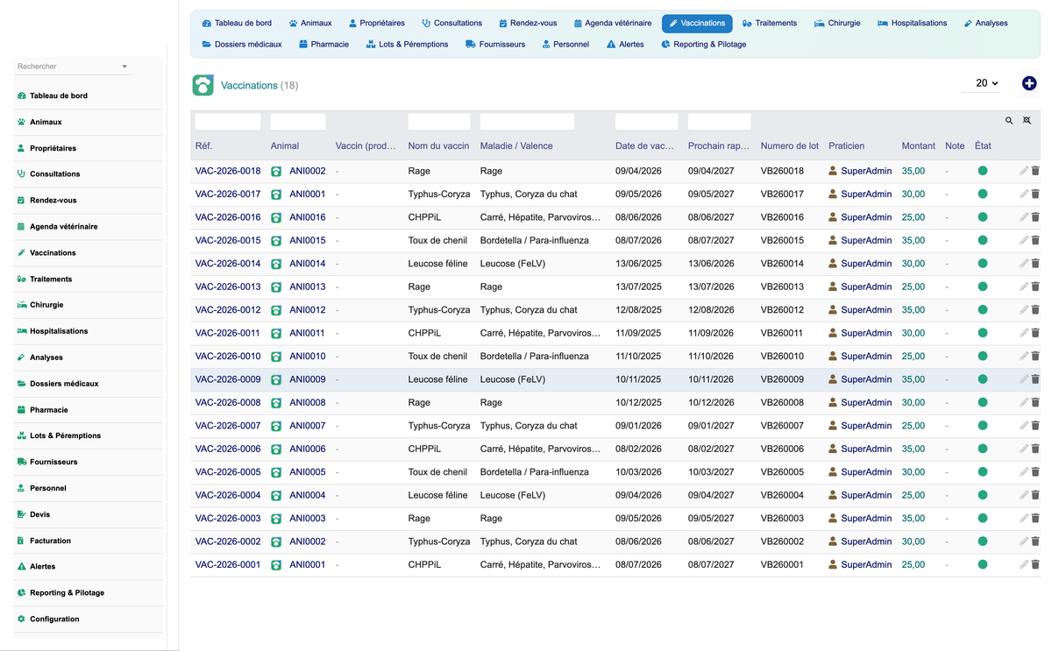Select Facturation in the left sidebar
The height and width of the screenshot is (651, 1052).
(x=50, y=541)
